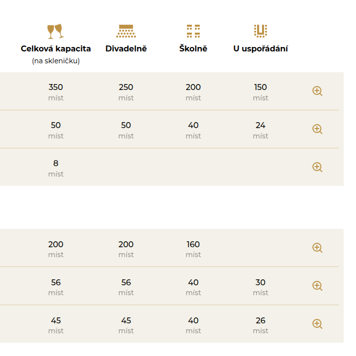Image resolution: width=356 pixels, height=356 pixels.
Task: Click the theater seating layout icon
Action: click(126, 31)
